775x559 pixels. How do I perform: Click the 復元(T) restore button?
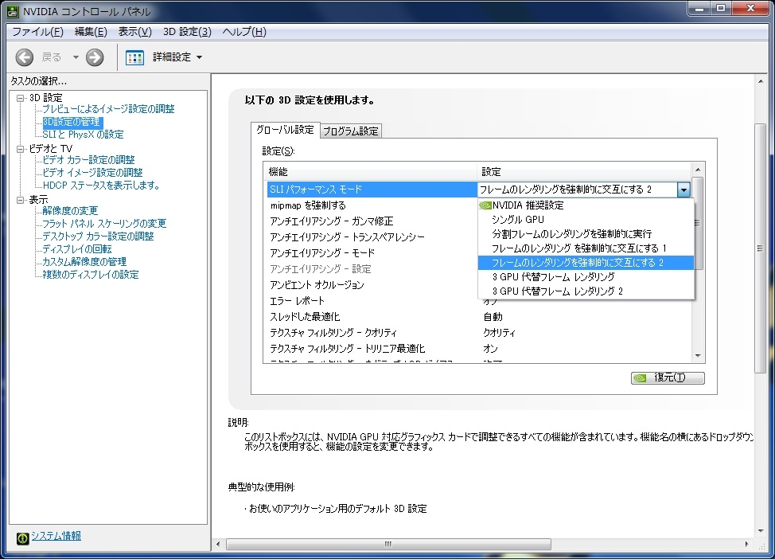pyautogui.click(x=668, y=378)
